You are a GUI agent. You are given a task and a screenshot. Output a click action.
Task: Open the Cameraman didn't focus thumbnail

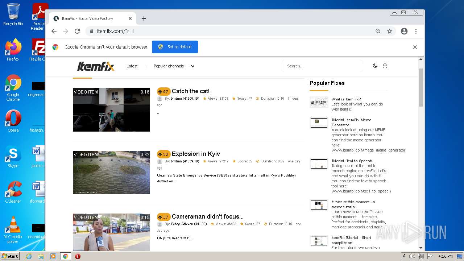(111, 232)
